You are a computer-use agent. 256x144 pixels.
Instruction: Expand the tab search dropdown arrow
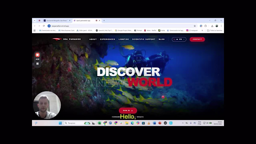35,20
